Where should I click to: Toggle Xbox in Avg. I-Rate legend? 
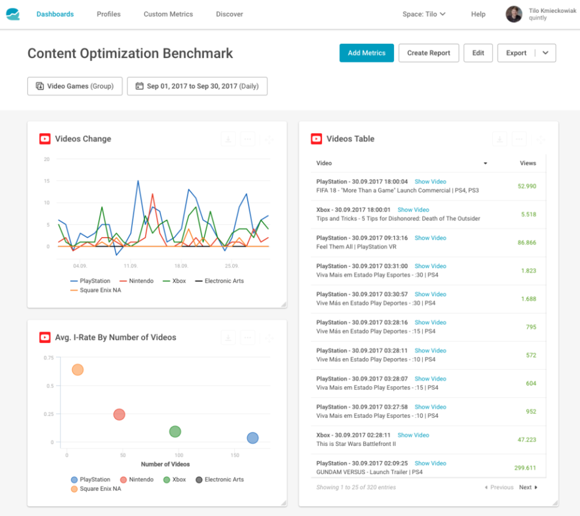[x=174, y=479]
